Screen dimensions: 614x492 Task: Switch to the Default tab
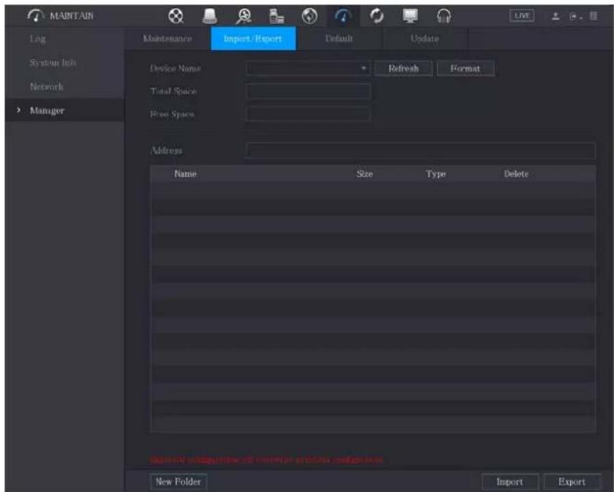338,39
